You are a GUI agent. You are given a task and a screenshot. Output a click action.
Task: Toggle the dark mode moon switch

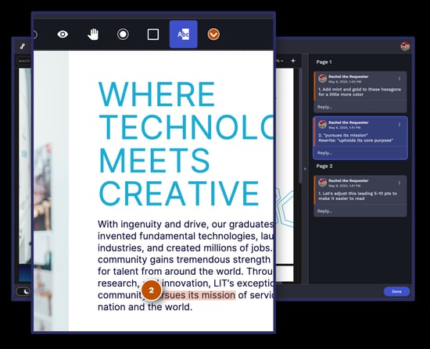pyautogui.click(x=23, y=291)
